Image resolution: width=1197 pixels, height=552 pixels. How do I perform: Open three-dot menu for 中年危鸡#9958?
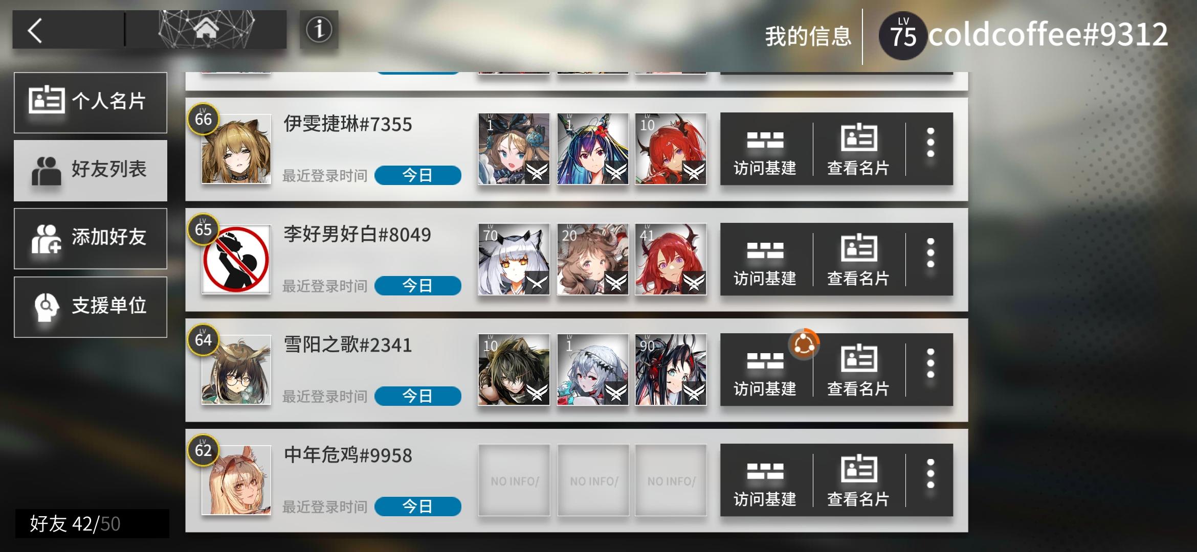pos(930,474)
